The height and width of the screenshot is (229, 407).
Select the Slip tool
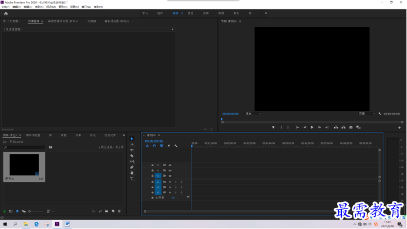point(132,161)
